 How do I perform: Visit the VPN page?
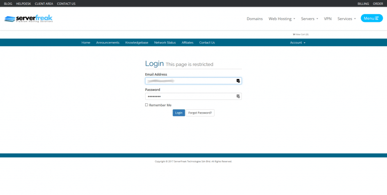[x=328, y=19]
